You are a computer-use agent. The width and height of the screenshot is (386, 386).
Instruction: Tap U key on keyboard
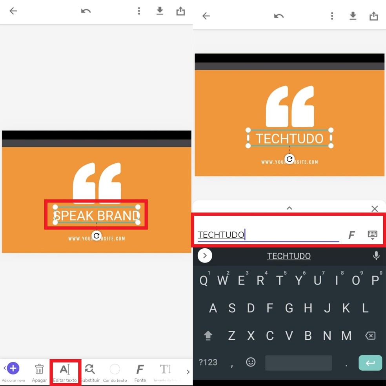(x=318, y=280)
